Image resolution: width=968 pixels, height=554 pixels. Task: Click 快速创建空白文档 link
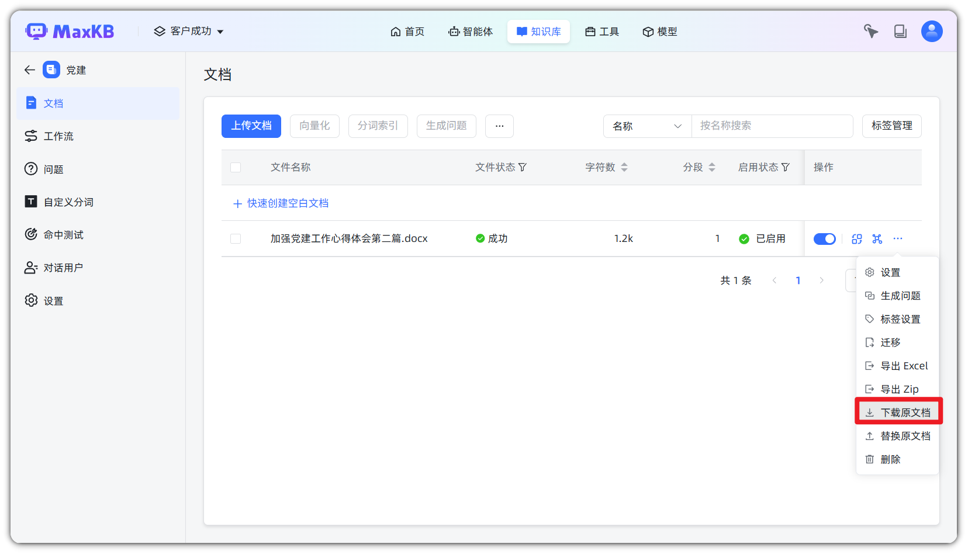(x=281, y=203)
